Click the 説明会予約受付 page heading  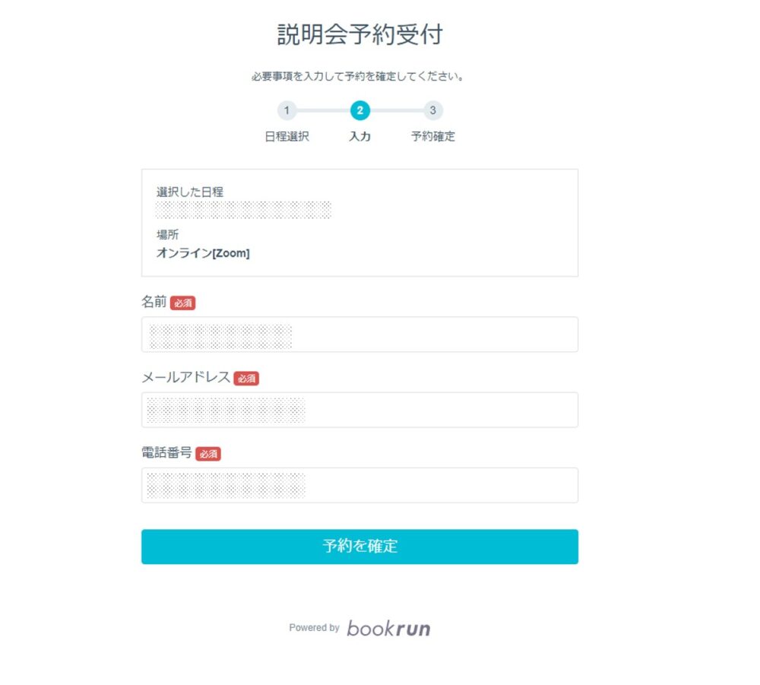[359, 34]
